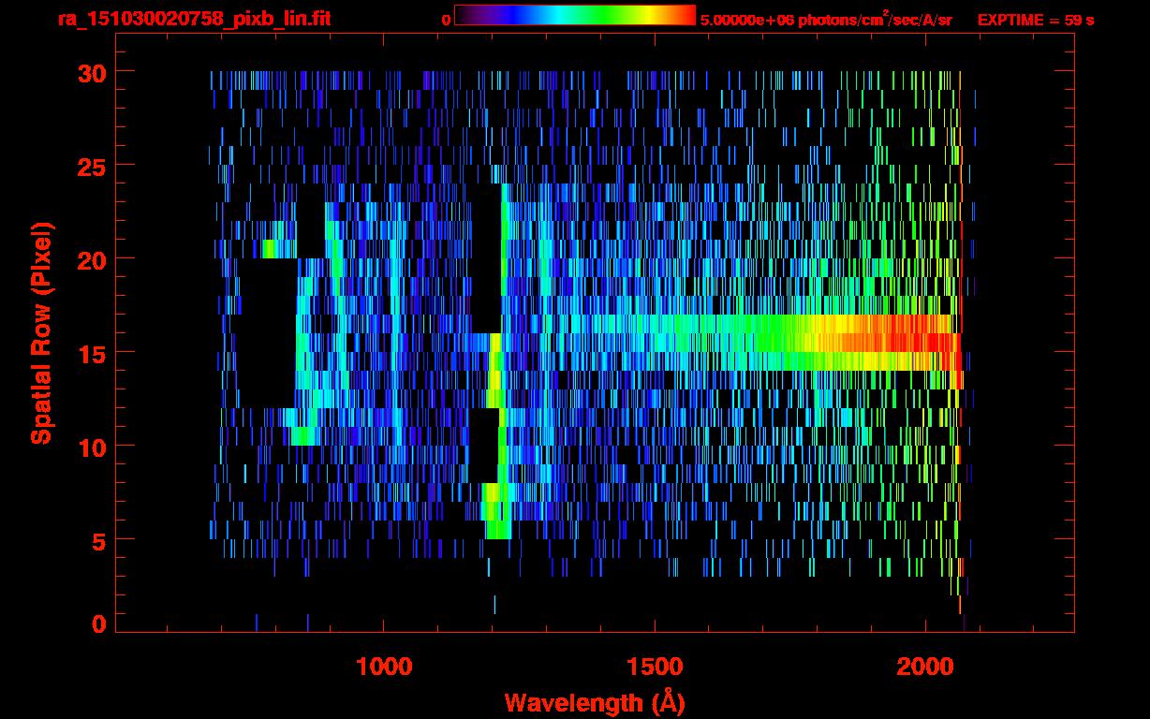Click the Spatial Row (Pixel) axis label
This screenshot has width=1150, height=719.
click(41, 332)
